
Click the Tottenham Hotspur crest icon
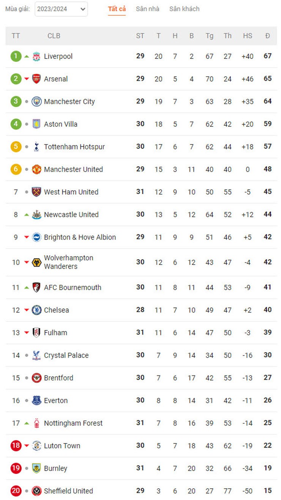coord(36,147)
